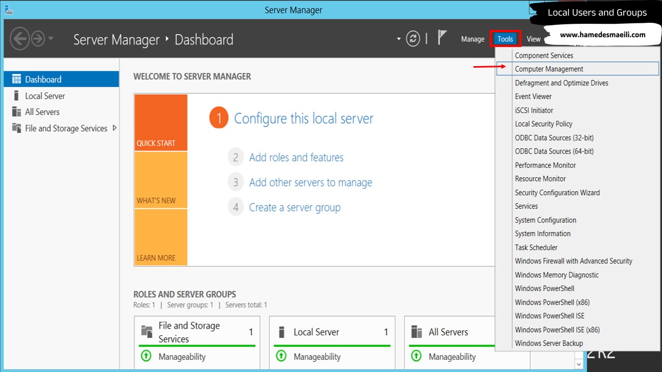The width and height of the screenshot is (662, 372).
Task: Click Manageability in Local Server tile
Action: click(317, 357)
